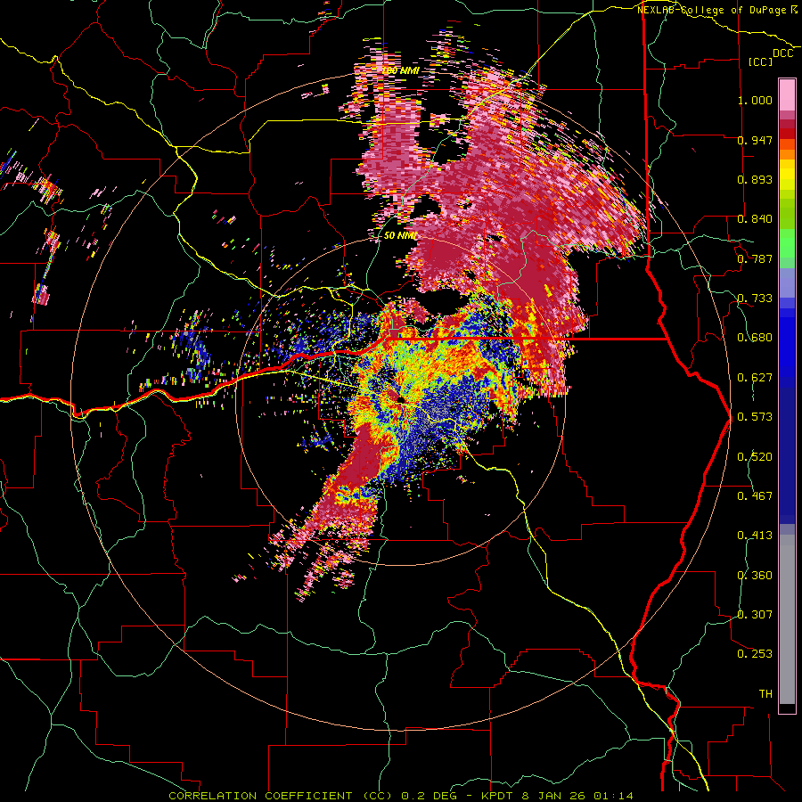Screen dimensions: 802x802
Task: Select the 0.360 scale value
Action: point(755,576)
